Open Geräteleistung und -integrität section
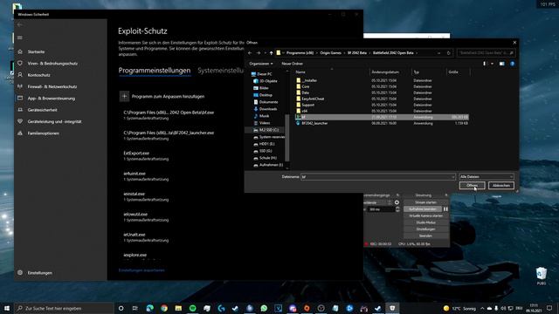Screen dimensions: 559x314 (x=54, y=121)
